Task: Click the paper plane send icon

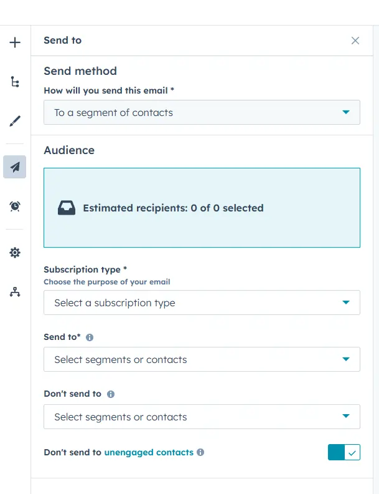Action: tap(15, 167)
